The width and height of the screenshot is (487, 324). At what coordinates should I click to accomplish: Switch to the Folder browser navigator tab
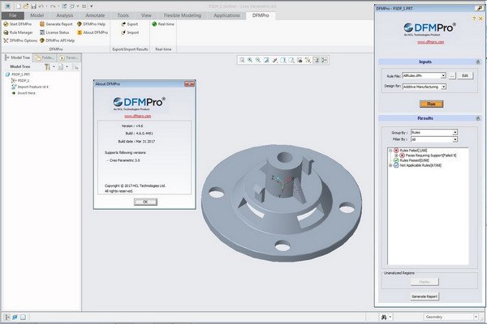(45, 58)
